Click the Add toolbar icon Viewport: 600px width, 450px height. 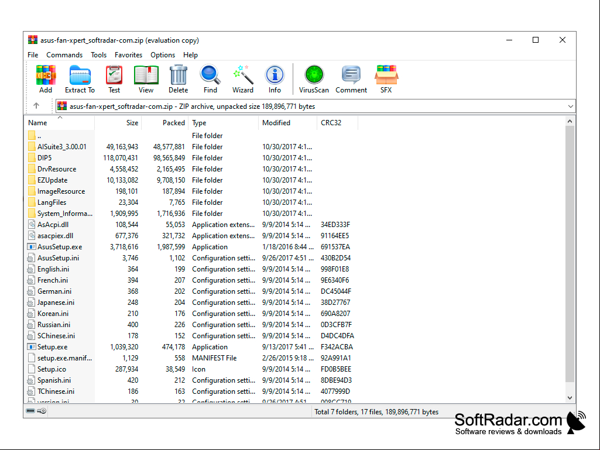[x=46, y=75]
